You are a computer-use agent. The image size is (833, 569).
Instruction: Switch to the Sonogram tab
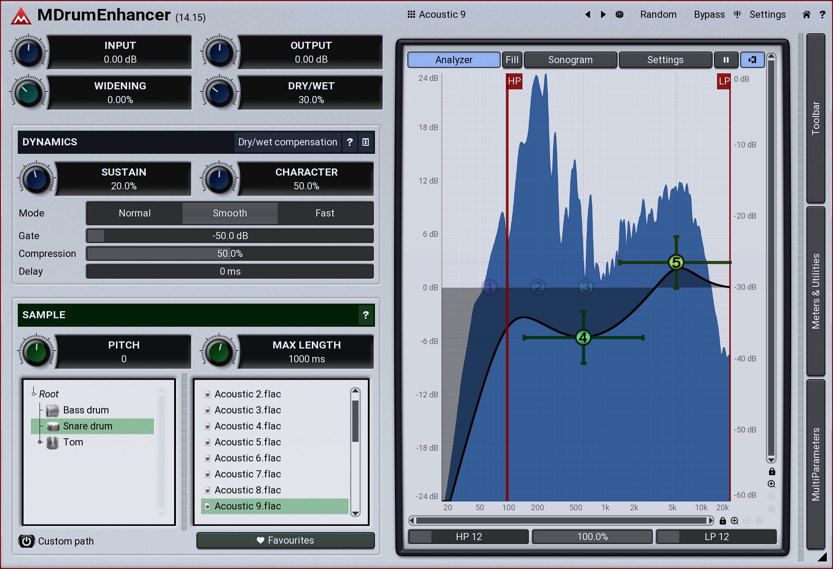tap(570, 60)
